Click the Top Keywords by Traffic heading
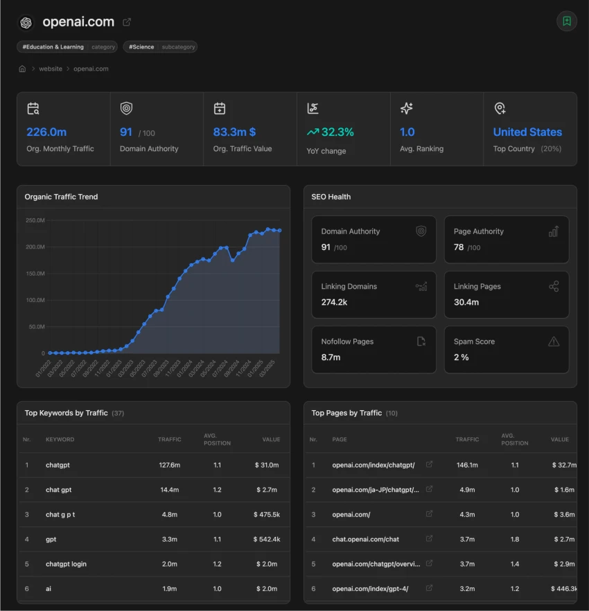The image size is (589, 611). pos(67,413)
